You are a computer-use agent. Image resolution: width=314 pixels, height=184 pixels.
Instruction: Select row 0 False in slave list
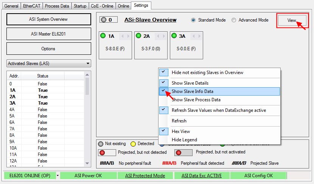click(46, 84)
